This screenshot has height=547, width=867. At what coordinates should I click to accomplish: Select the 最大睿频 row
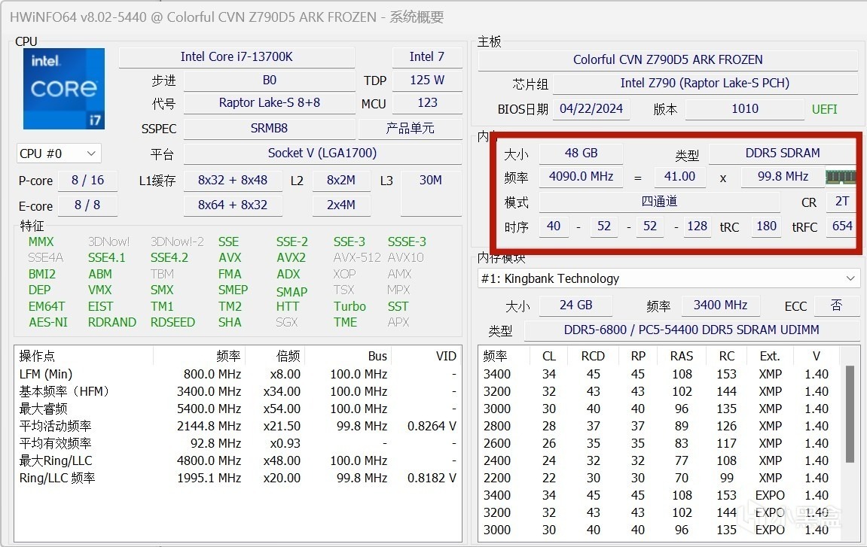click(238, 409)
